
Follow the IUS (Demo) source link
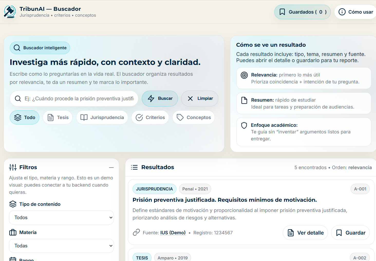point(173,233)
